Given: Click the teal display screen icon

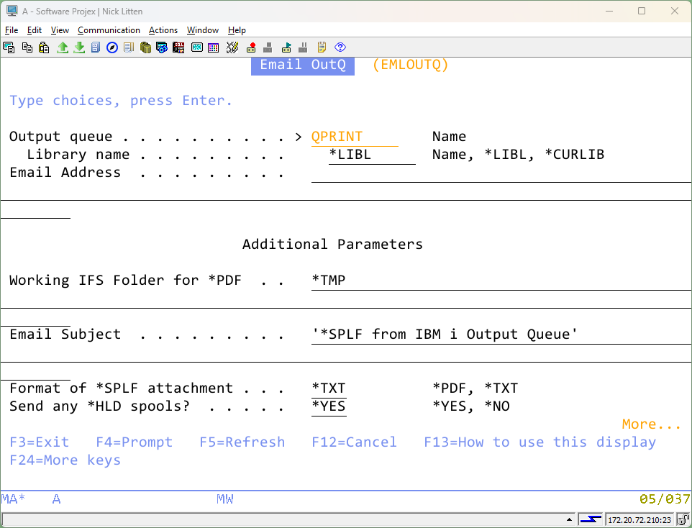Looking at the screenshot, I should (197, 47).
